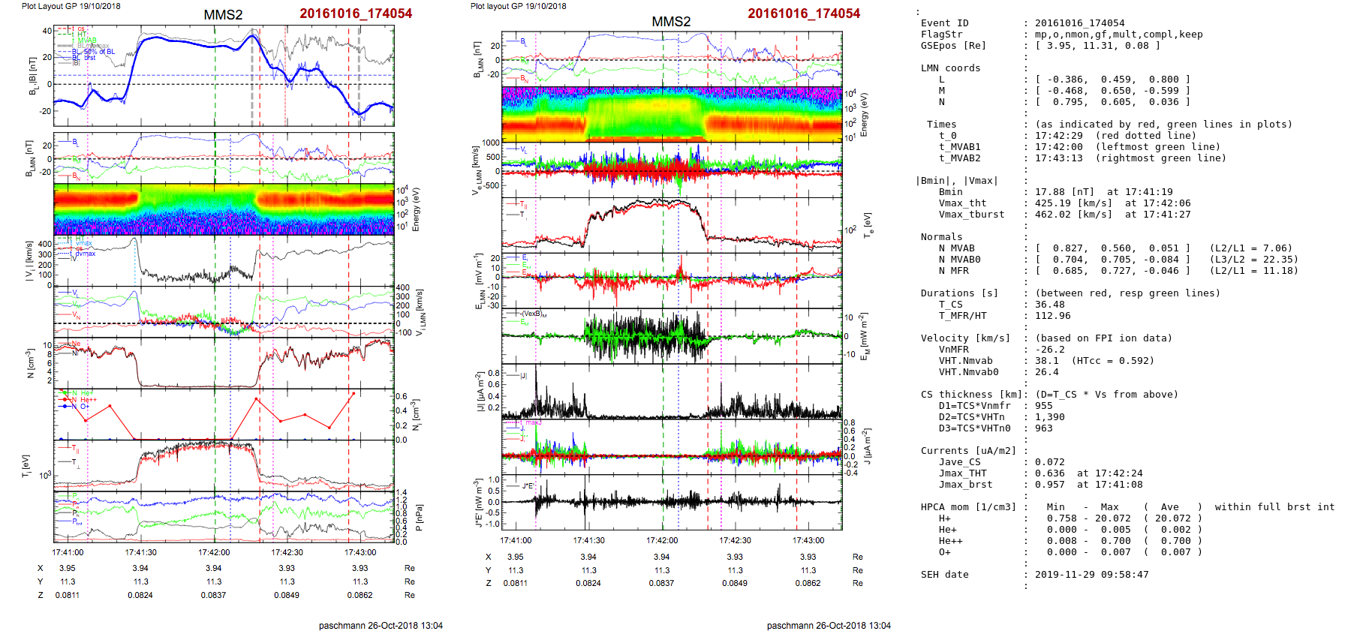Click the MMS2 title above the right plot

click(671, 22)
